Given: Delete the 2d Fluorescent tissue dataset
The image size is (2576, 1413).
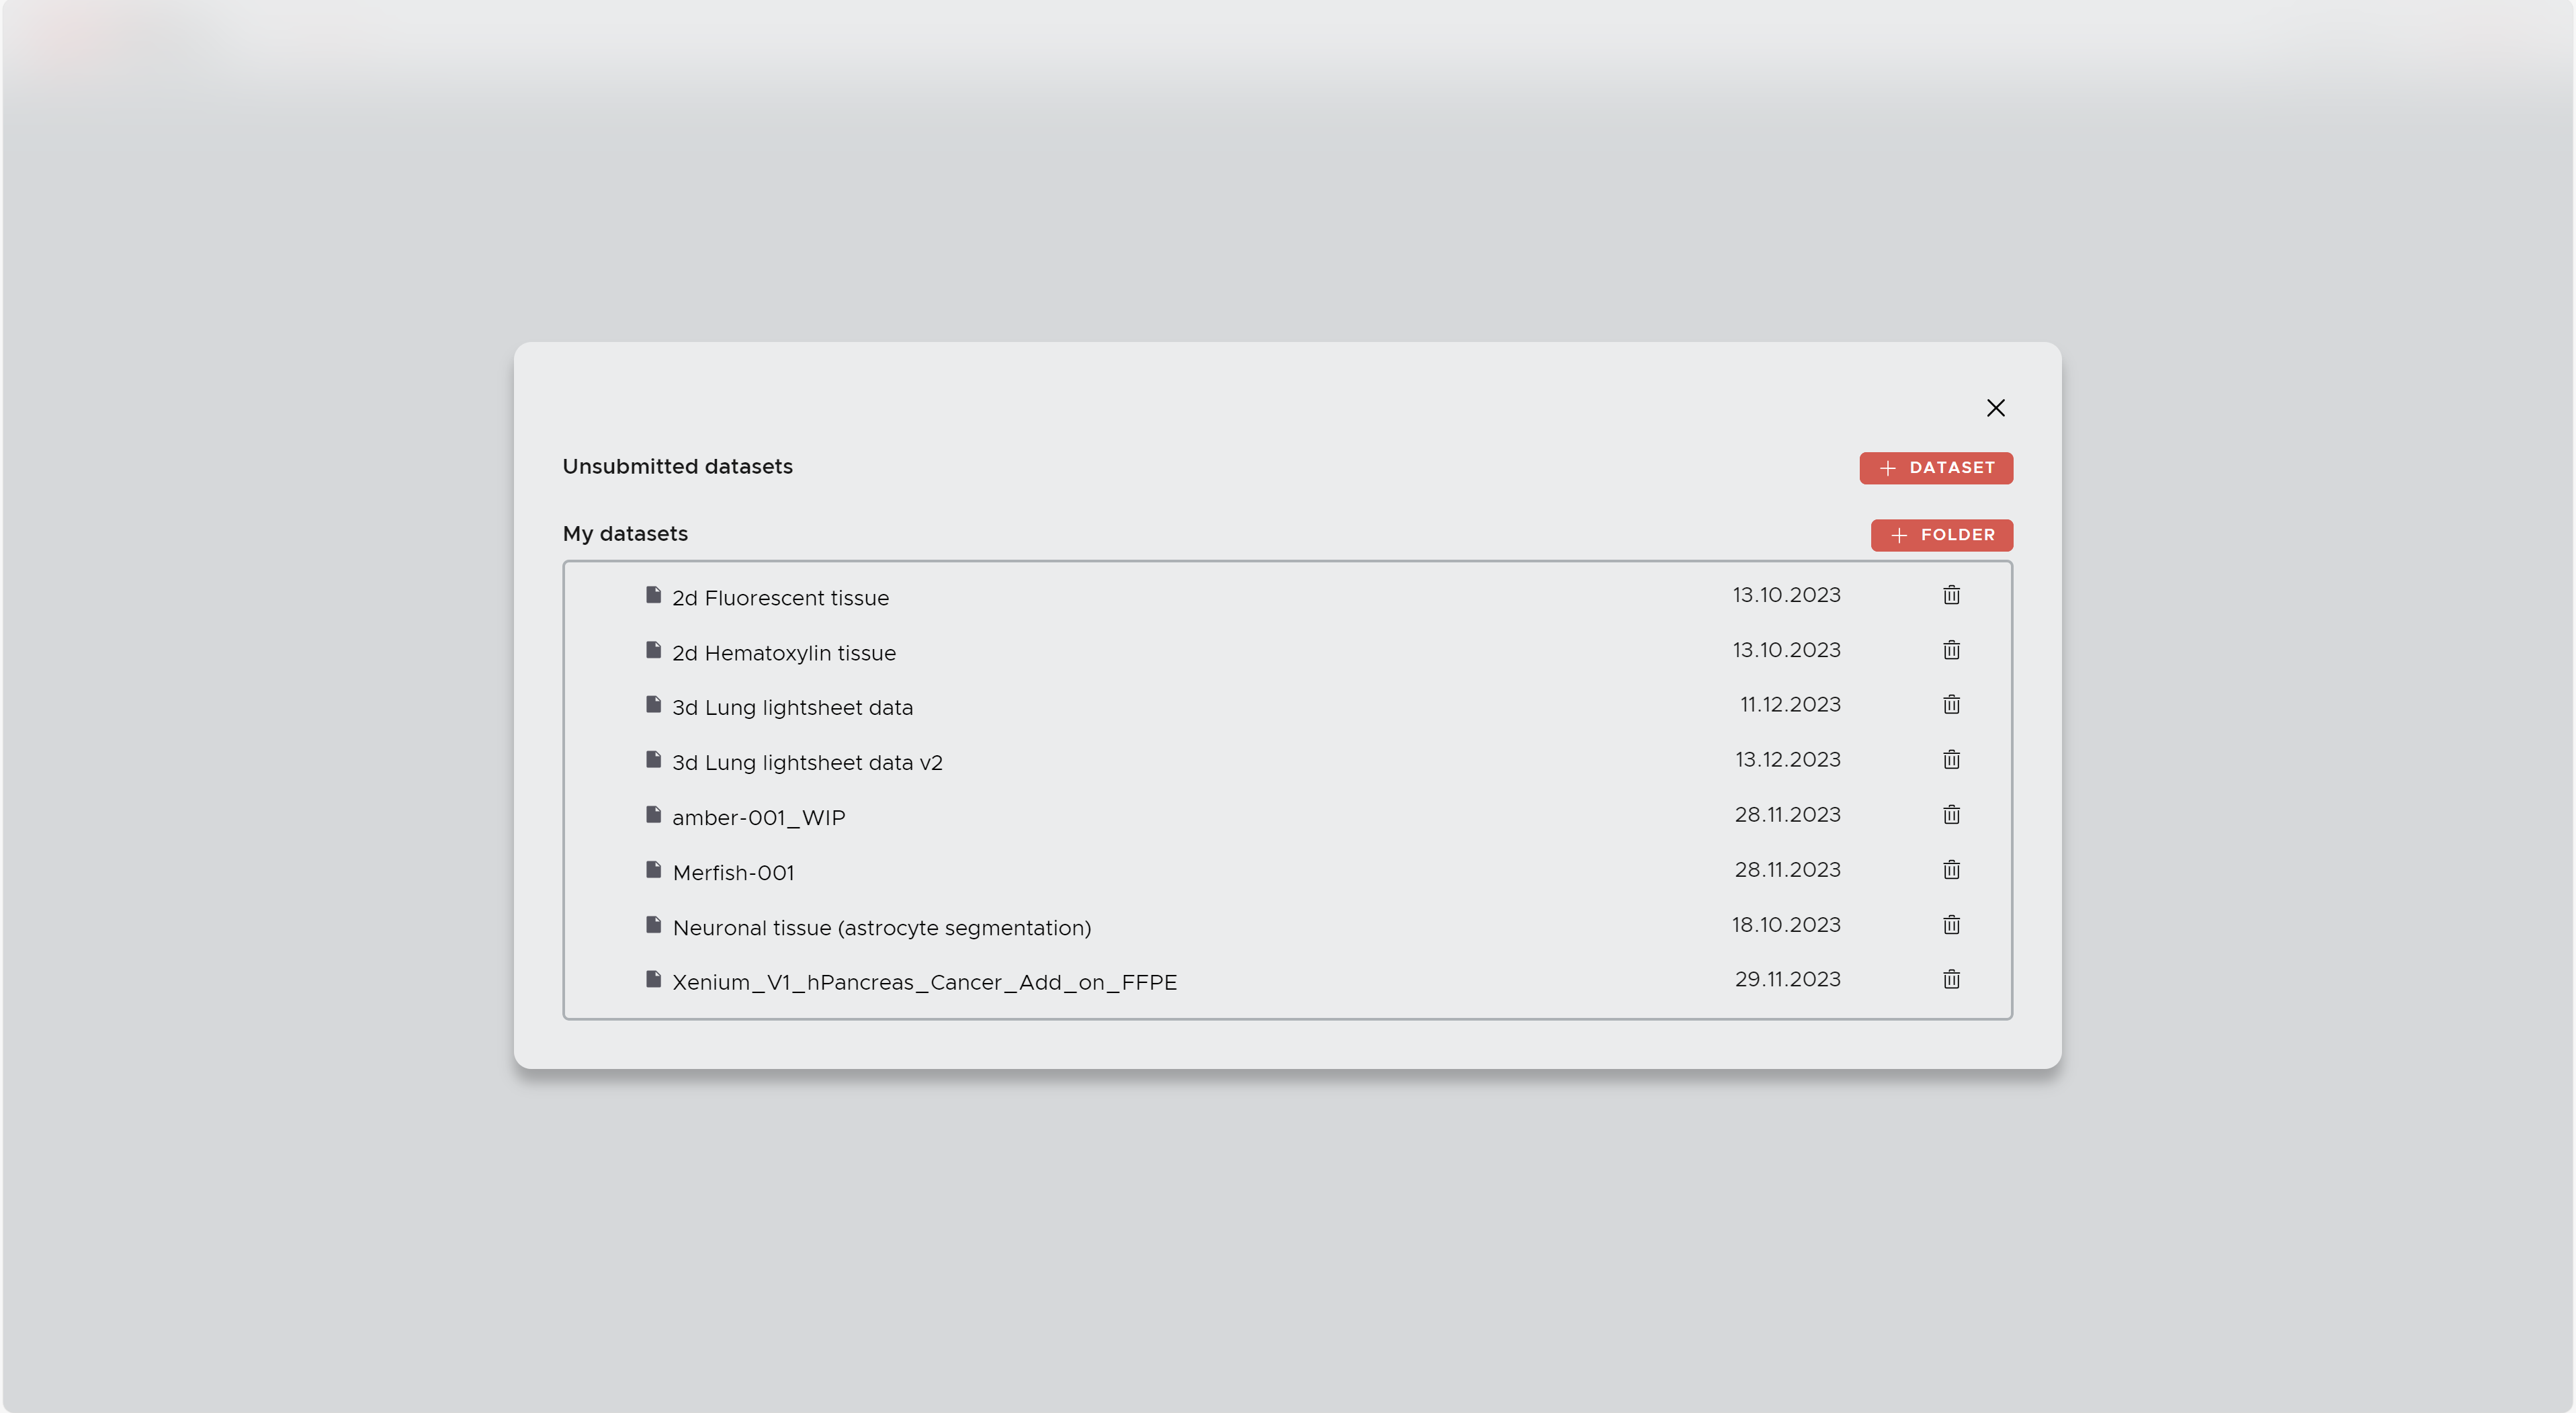Looking at the screenshot, I should (1951, 594).
